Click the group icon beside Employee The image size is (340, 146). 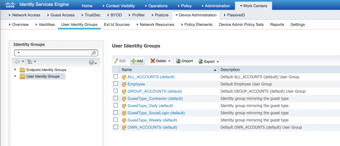pos(124,84)
